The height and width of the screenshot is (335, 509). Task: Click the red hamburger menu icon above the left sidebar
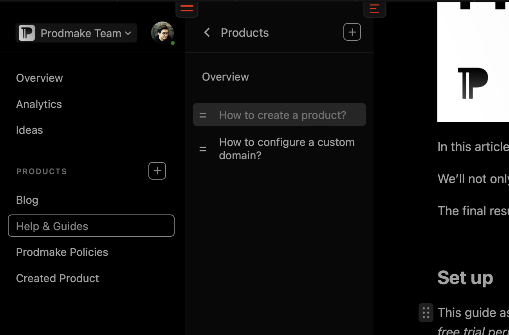187,9
